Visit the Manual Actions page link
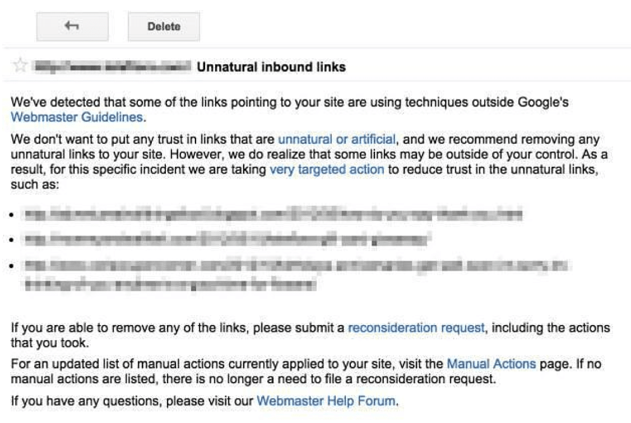631x423 pixels. [491, 364]
